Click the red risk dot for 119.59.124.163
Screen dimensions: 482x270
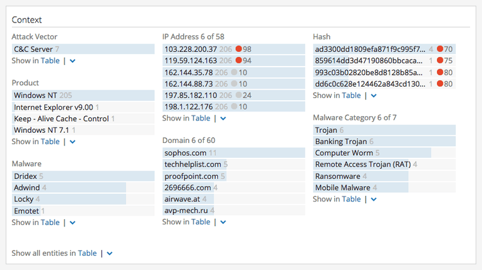(x=238, y=60)
